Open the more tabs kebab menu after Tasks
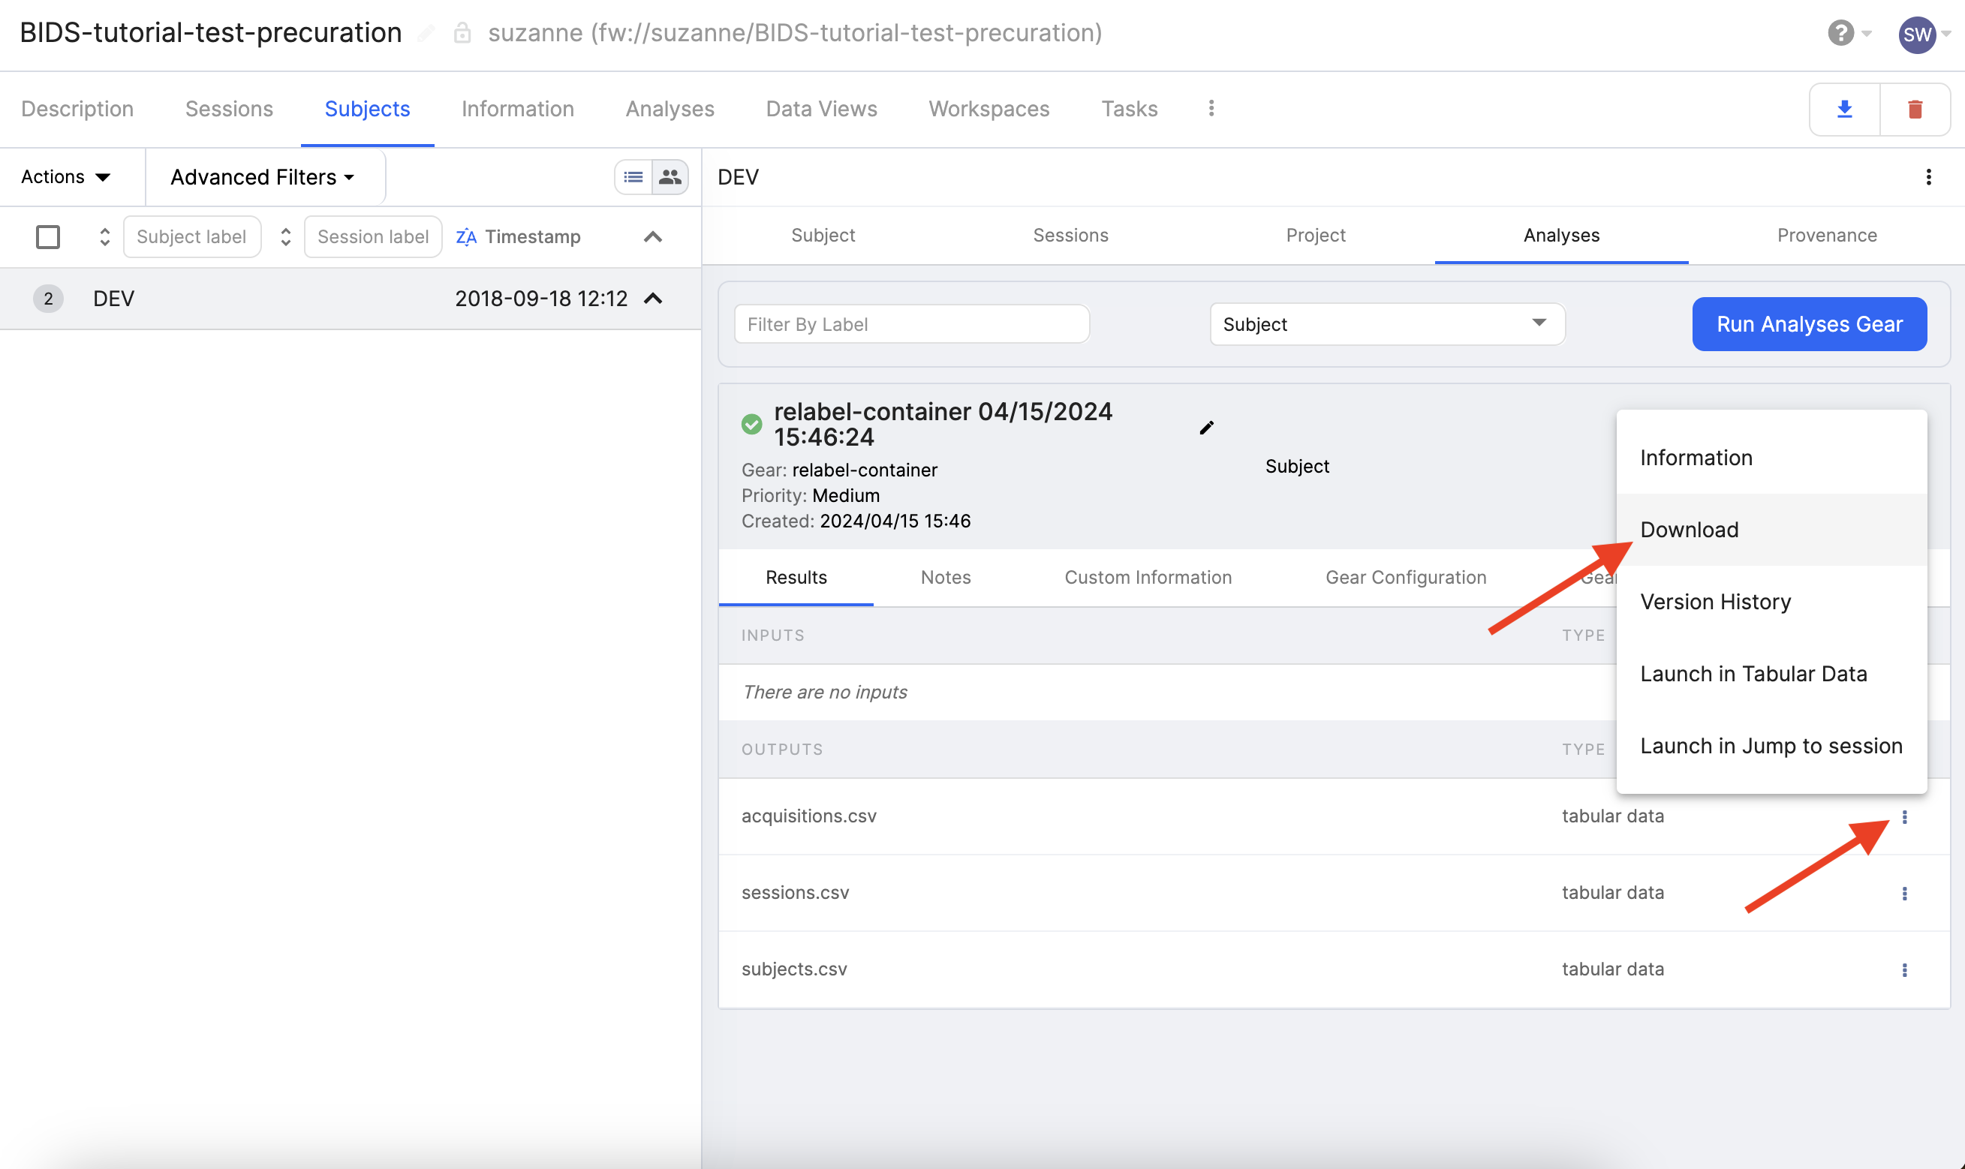Image resolution: width=1965 pixels, height=1169 pixels. point(1211,108)
